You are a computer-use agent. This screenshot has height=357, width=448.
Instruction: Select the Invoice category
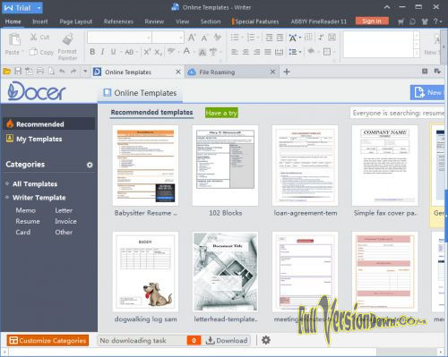click(65, 221)
